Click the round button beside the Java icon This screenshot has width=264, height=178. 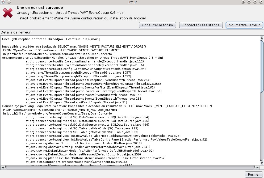9,2
